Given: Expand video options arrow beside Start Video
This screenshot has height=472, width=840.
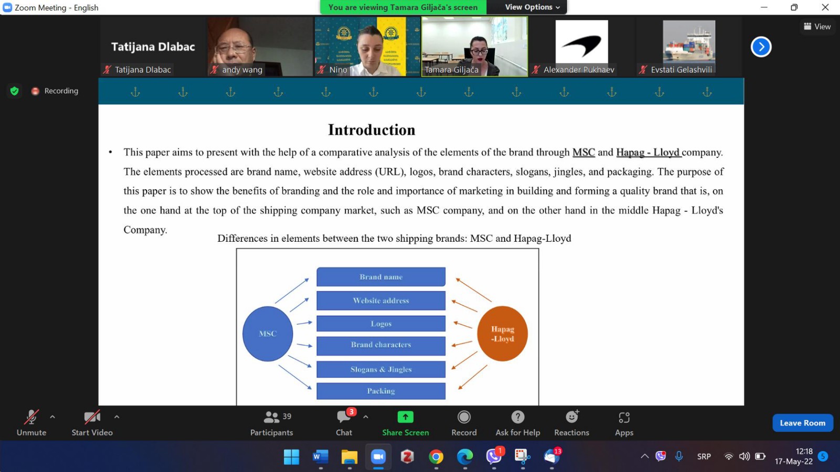Looking at the screenshot, I should 117,417.
